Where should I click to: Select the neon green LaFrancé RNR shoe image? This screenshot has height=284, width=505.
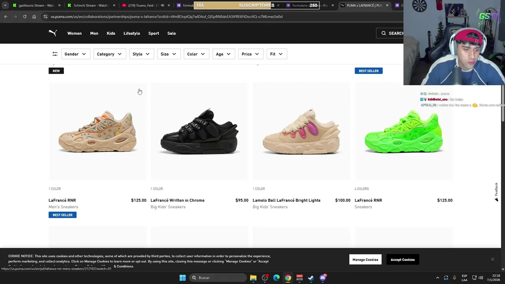pyautogui.click(x=404, y=131)
